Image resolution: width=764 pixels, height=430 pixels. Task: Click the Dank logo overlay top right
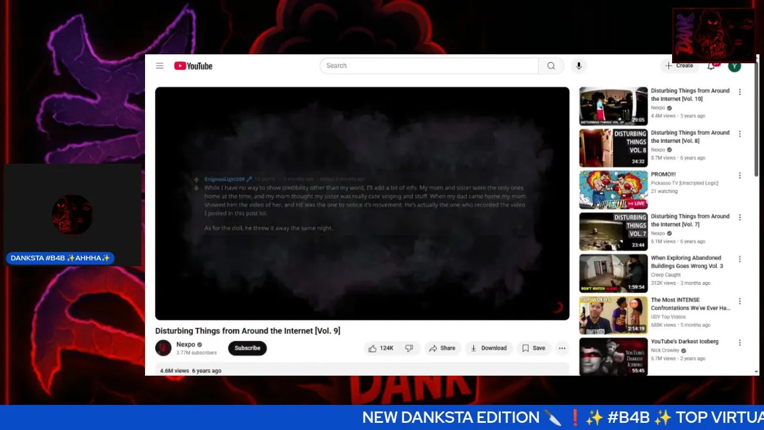(714, 35)
